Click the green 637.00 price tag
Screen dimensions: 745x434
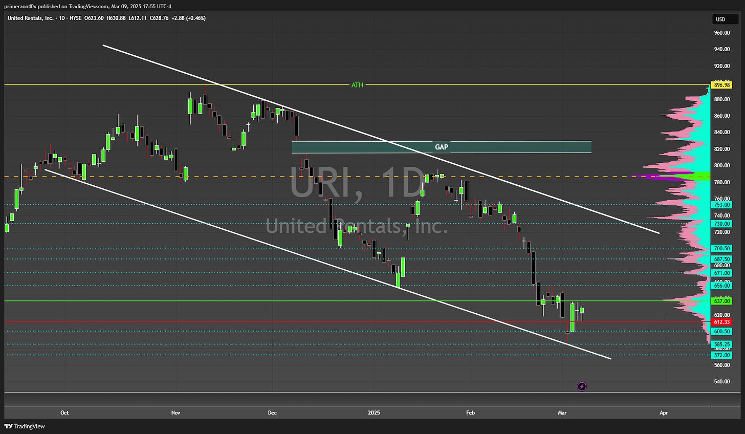coord(721,301)
